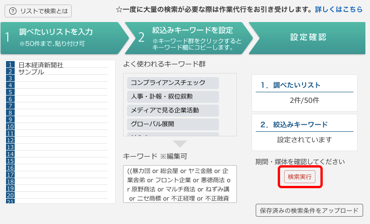Select メディアで見る企業活動 keyword group
The image size is (370, 224).
173,110
